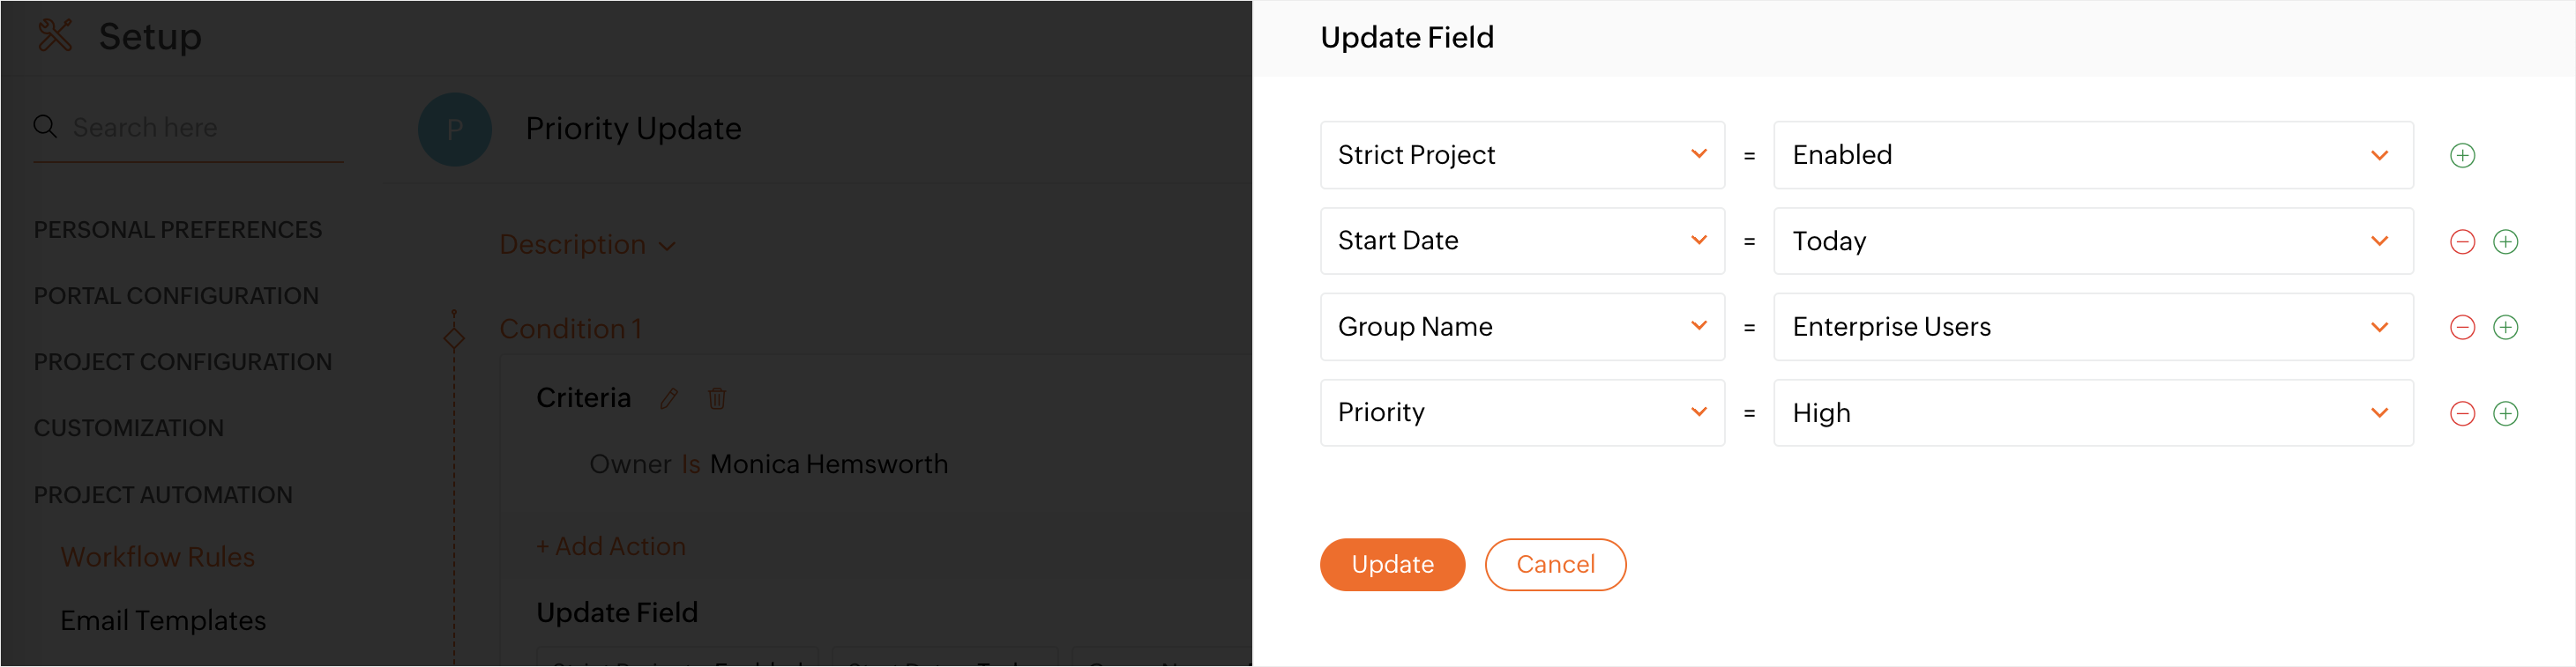Remove the Priority field row

click(2462, 413)
